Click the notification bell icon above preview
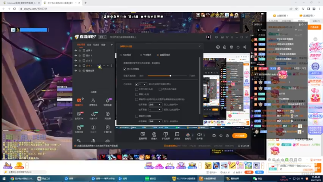323x182 pixels. (238, 47)
